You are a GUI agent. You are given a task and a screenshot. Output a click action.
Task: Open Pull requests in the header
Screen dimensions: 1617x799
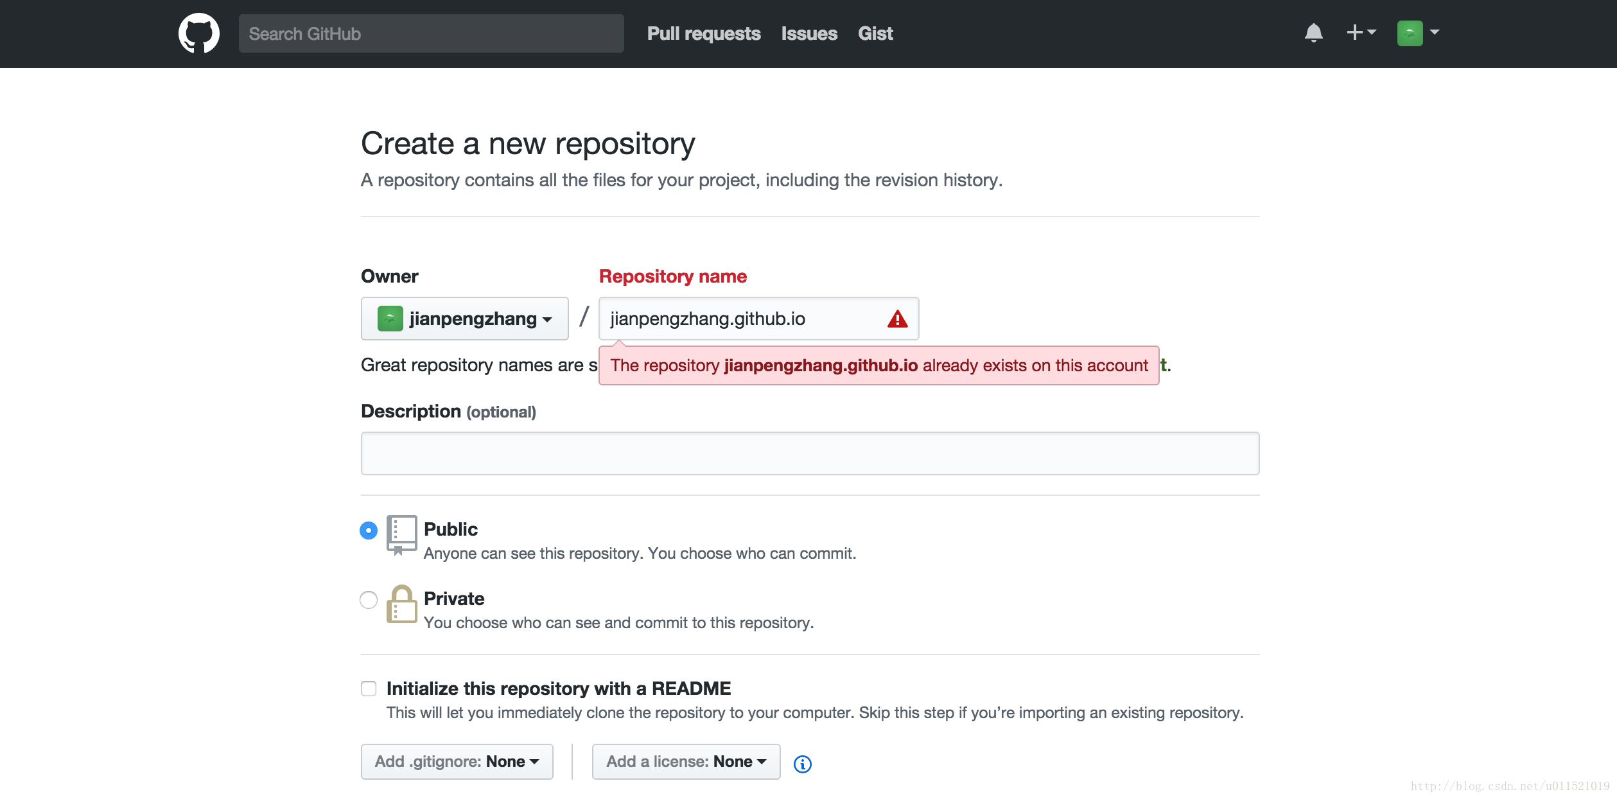coord(704,33)
